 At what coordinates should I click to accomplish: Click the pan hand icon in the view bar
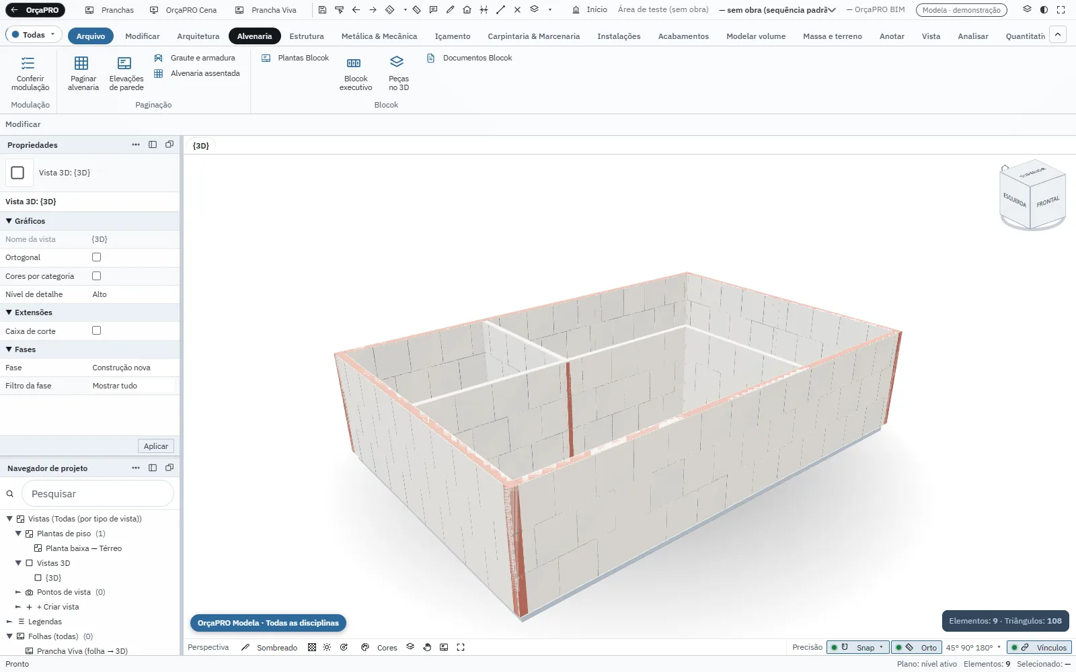point(427,647)
